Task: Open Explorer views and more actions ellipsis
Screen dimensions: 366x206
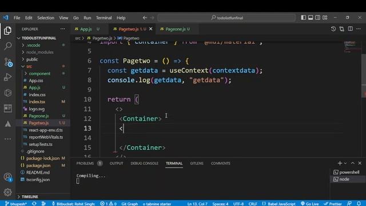Action: point(62,29)
